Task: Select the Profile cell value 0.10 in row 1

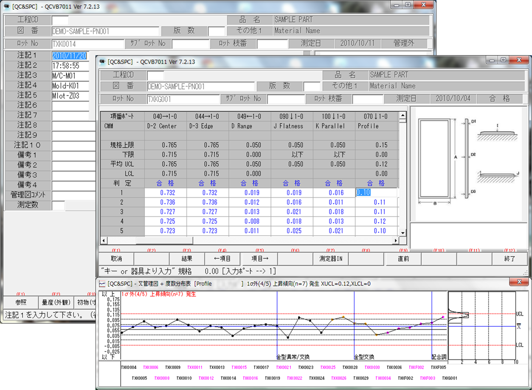Action: click(x=376, y=193)
